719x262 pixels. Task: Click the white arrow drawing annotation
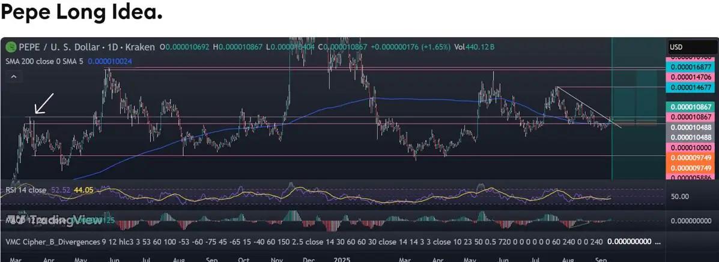click(44, 103)
